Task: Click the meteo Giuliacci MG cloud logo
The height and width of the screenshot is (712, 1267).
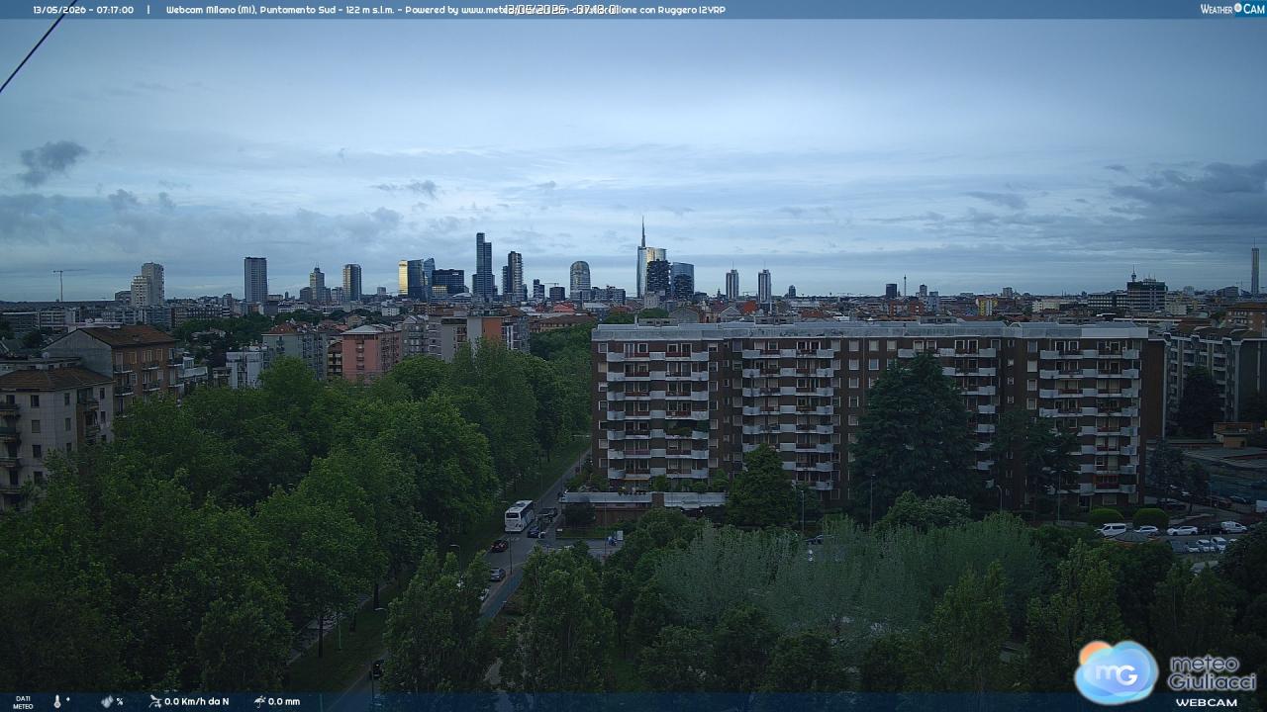Action: coord(1117,671)
